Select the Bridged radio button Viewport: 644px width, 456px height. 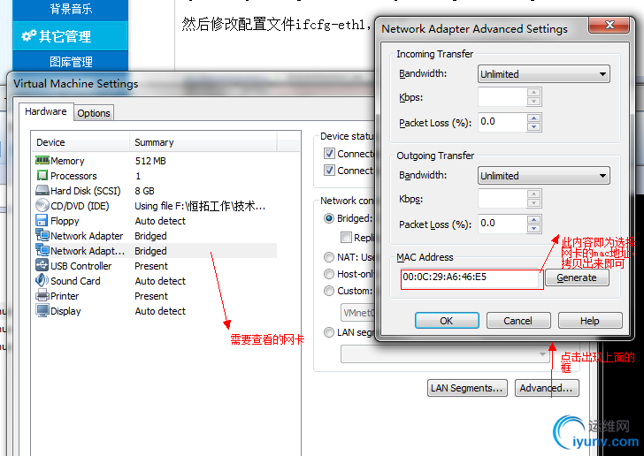[328, 218]
